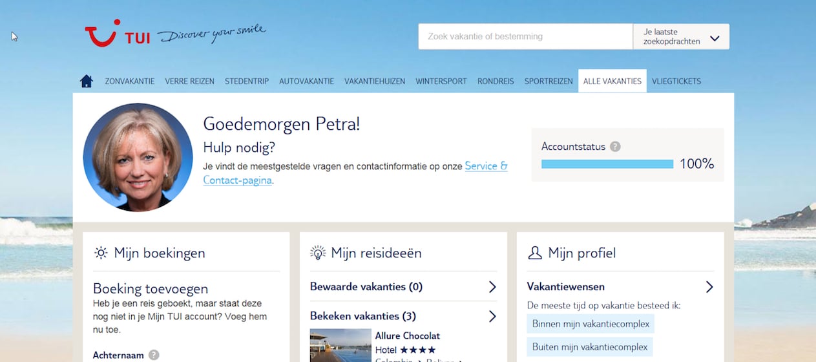Screen dimensions: 816x362
Task: Click Petra's profile photo
Action: 138,158
